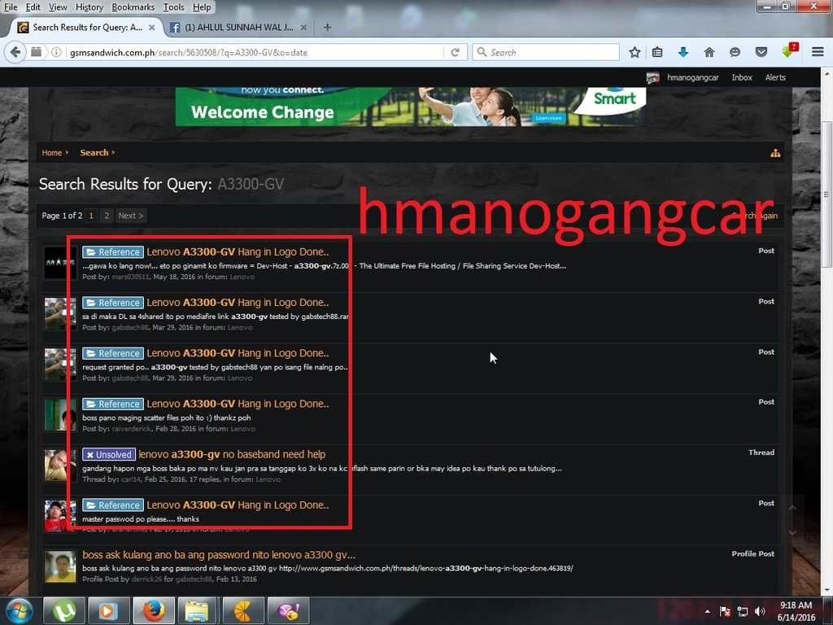Go to results page 2
This screenshot has width=833, height=625.
click(107, 216)
